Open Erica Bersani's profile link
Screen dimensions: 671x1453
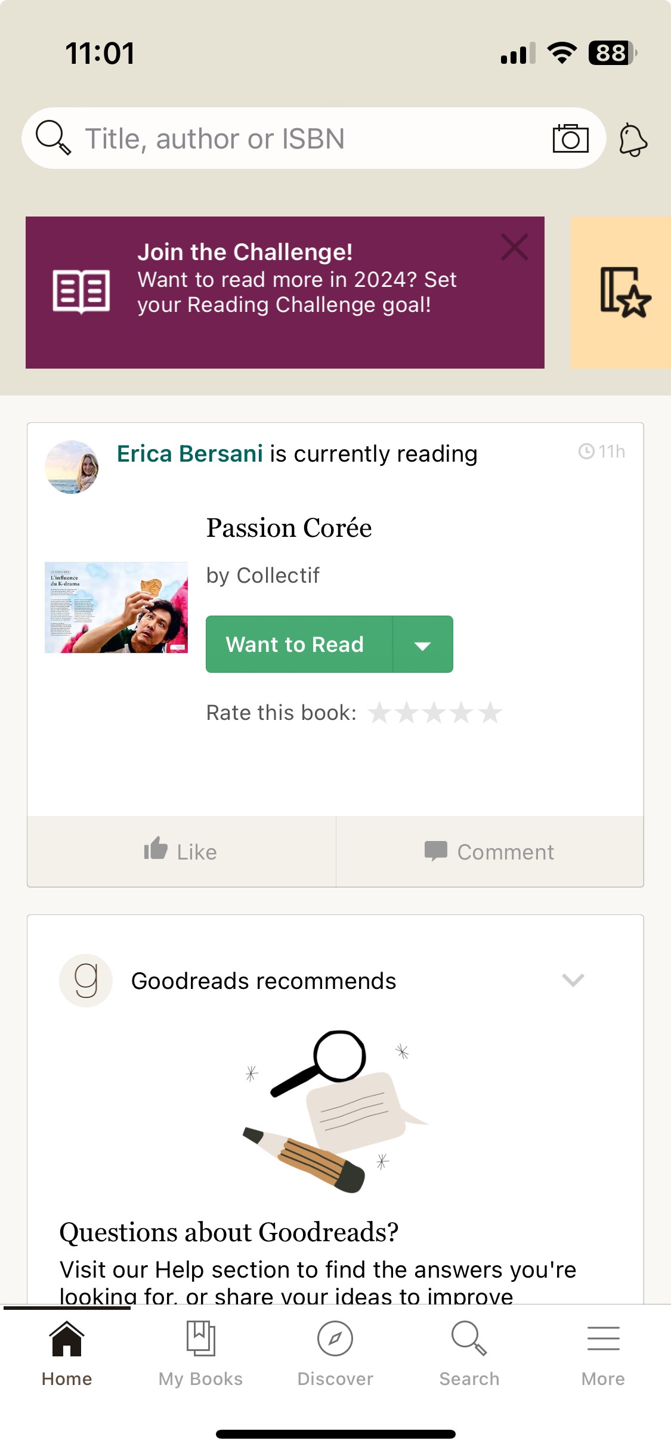tap(190, 454)
